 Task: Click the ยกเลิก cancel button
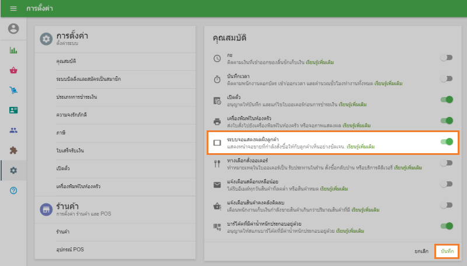[x=421, y=251]
